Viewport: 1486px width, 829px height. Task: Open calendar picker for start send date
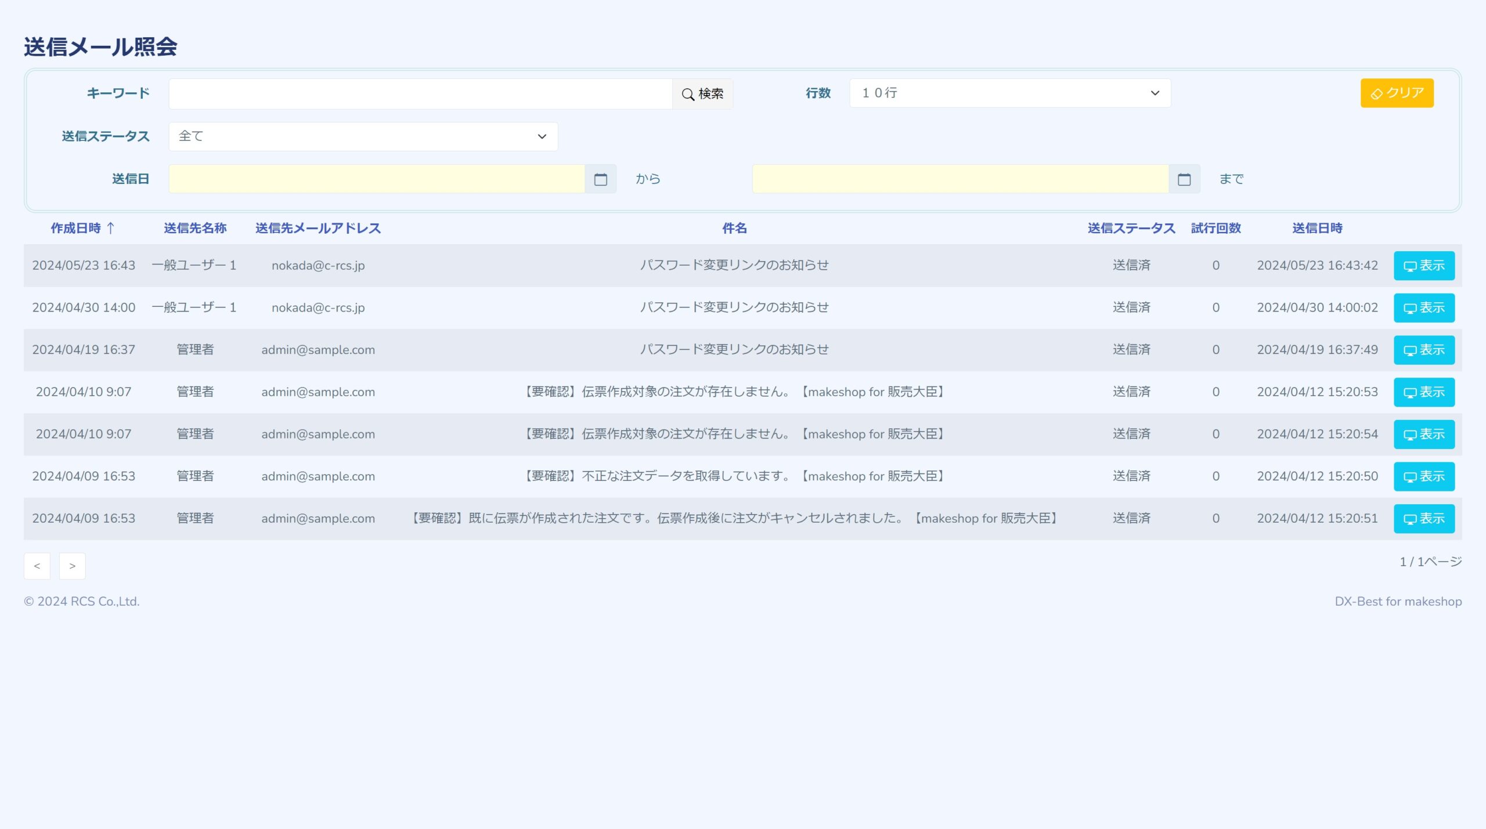[600, 179]
